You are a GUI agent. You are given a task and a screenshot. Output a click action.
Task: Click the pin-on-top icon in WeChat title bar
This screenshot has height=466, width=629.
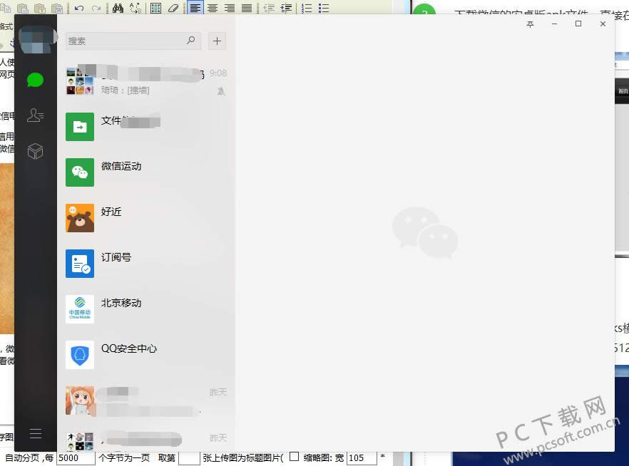[x=530, y=24]
